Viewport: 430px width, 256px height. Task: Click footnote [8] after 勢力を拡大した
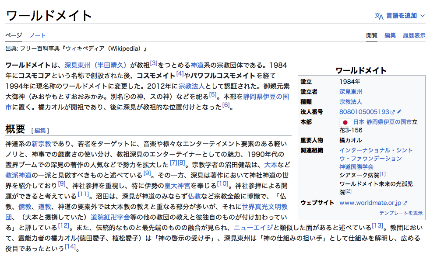(181, 163)
